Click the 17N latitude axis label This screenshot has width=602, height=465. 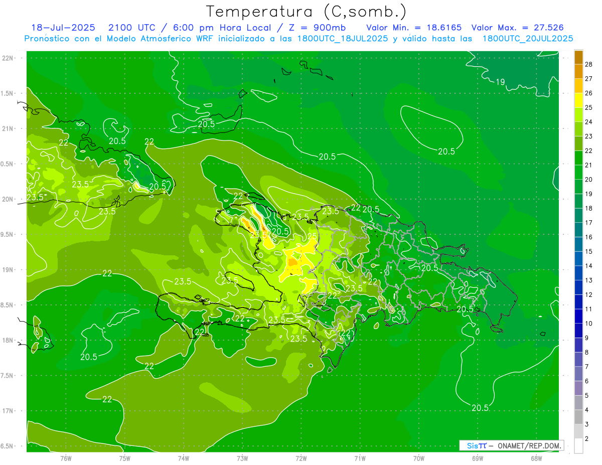pyautogui.click(x=8, y=411)
